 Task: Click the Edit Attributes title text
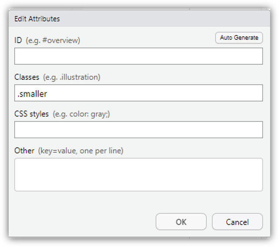pyautogui.click(x=37, y=19)
